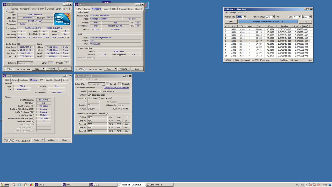Switch to Mainboard tab in CPU-Z Memory window
This screenshot has width=332, height=187.
(24, 80)
